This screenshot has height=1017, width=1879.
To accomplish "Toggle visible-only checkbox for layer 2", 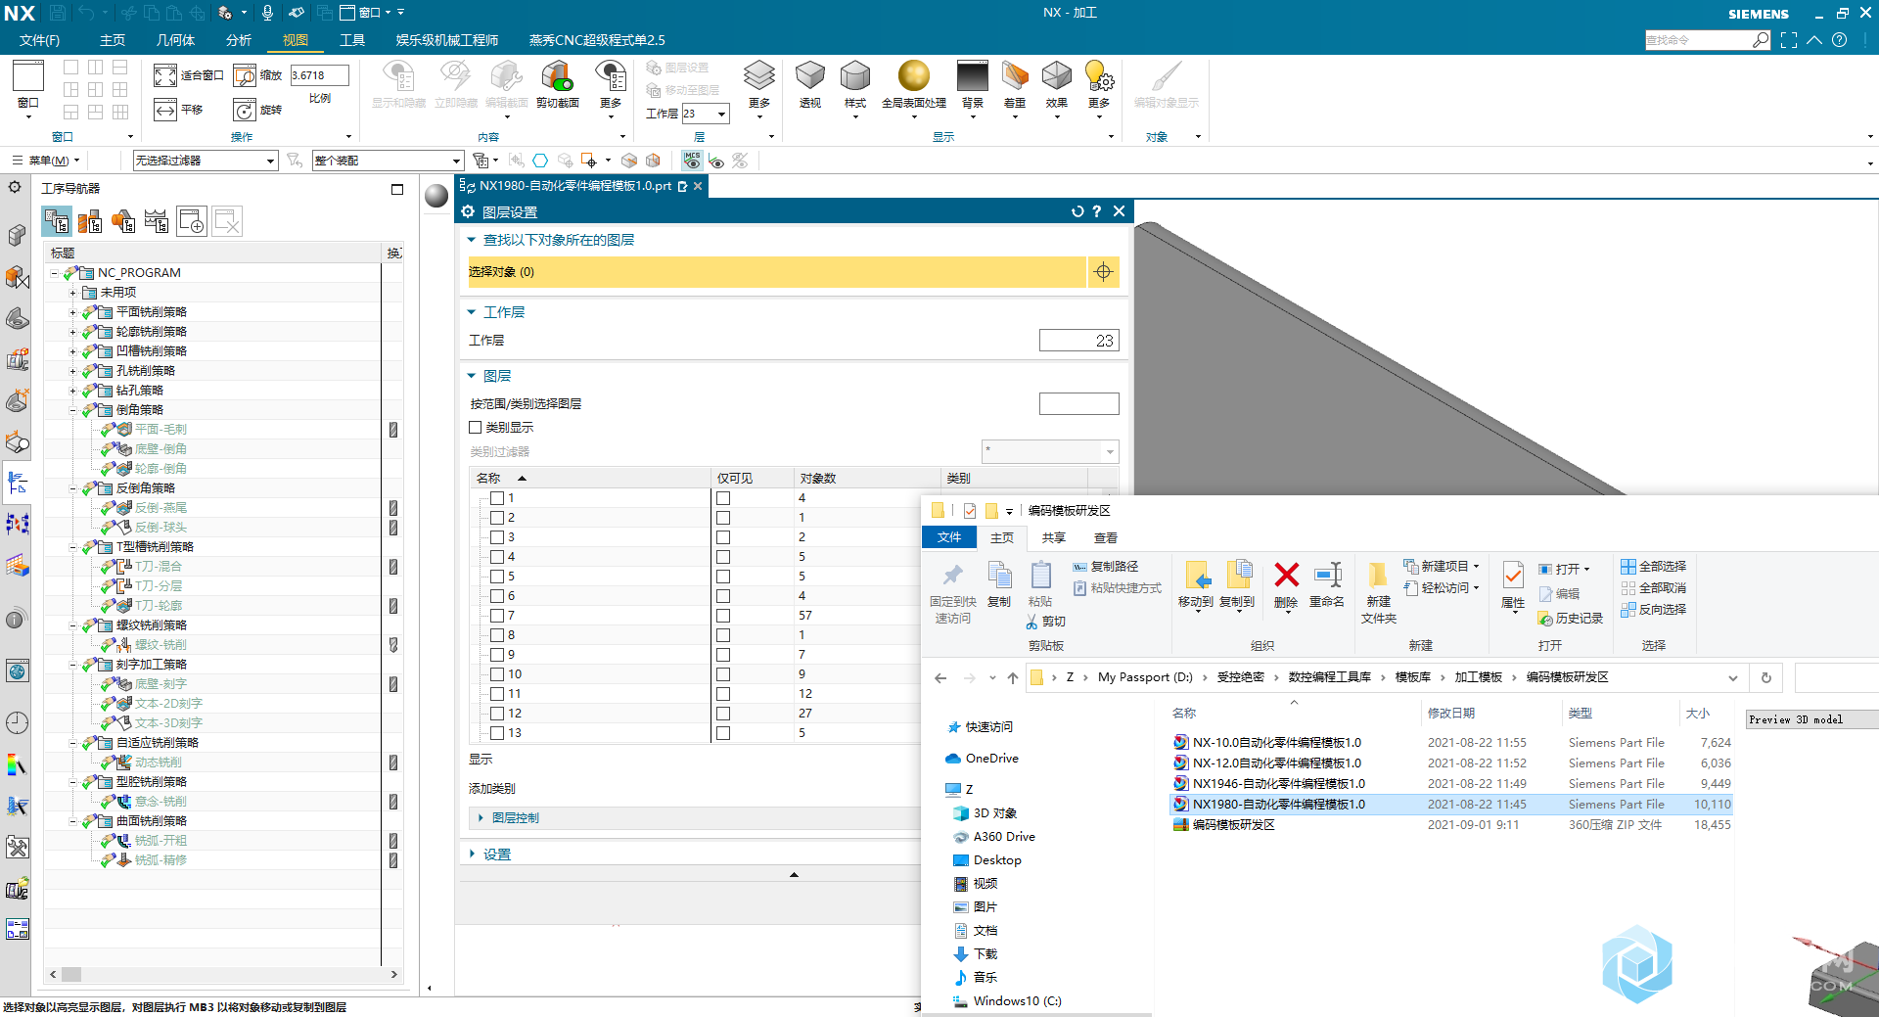I will (x=723, y=518).
